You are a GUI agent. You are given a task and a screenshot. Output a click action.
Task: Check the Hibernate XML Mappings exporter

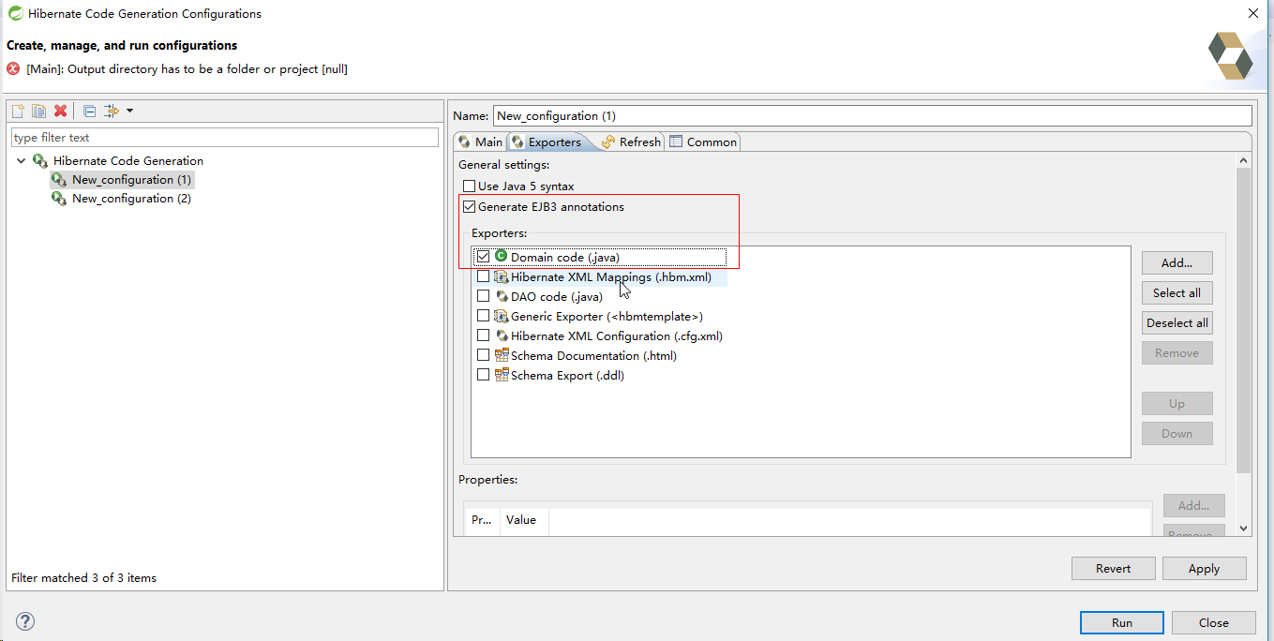click(x=484, y=276)
